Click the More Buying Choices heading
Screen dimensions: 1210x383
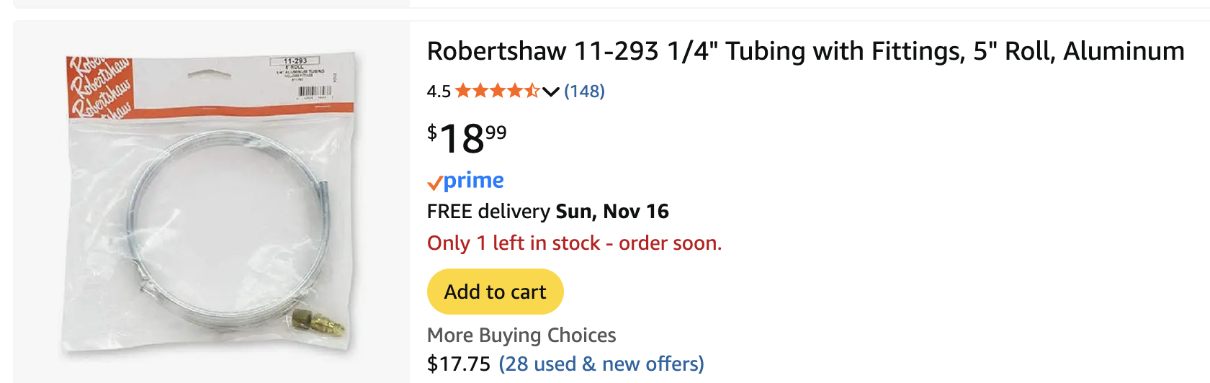pos(521,335)
